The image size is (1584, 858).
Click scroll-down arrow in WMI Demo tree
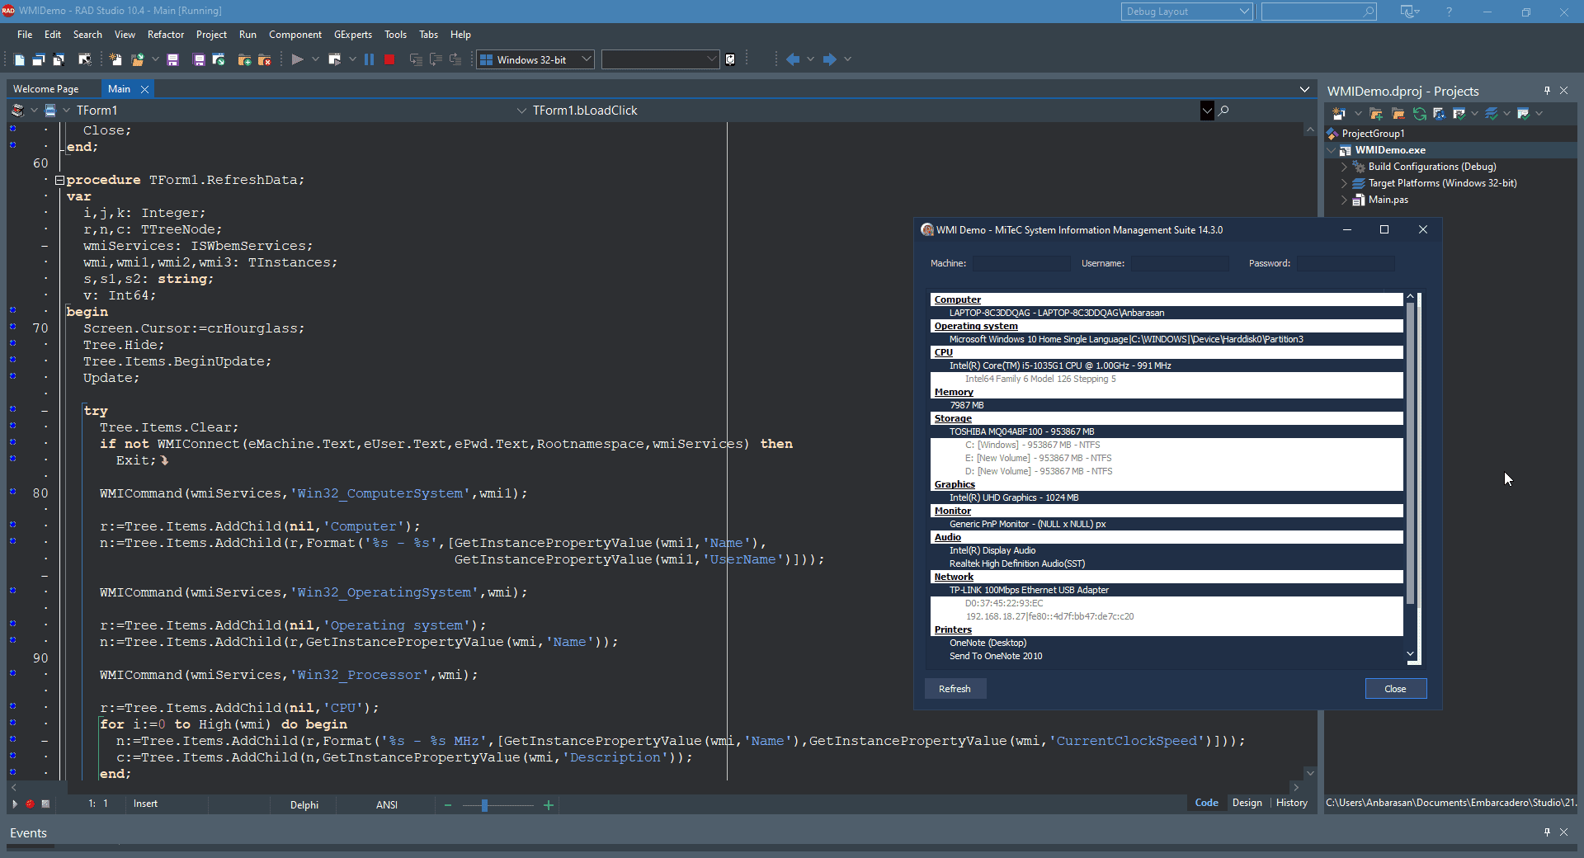coord(1411,654)
